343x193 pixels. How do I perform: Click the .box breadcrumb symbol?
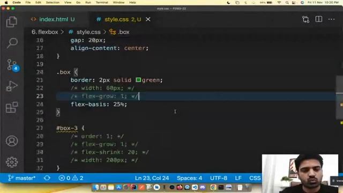click(120, 32)
